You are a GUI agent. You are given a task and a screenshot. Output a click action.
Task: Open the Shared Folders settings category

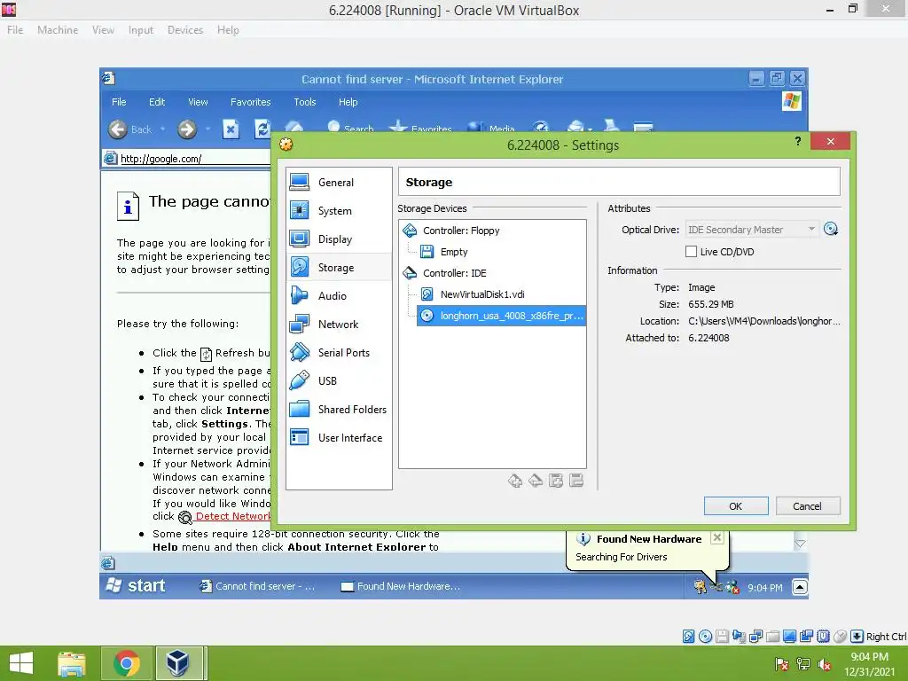[x=339, y=410]
